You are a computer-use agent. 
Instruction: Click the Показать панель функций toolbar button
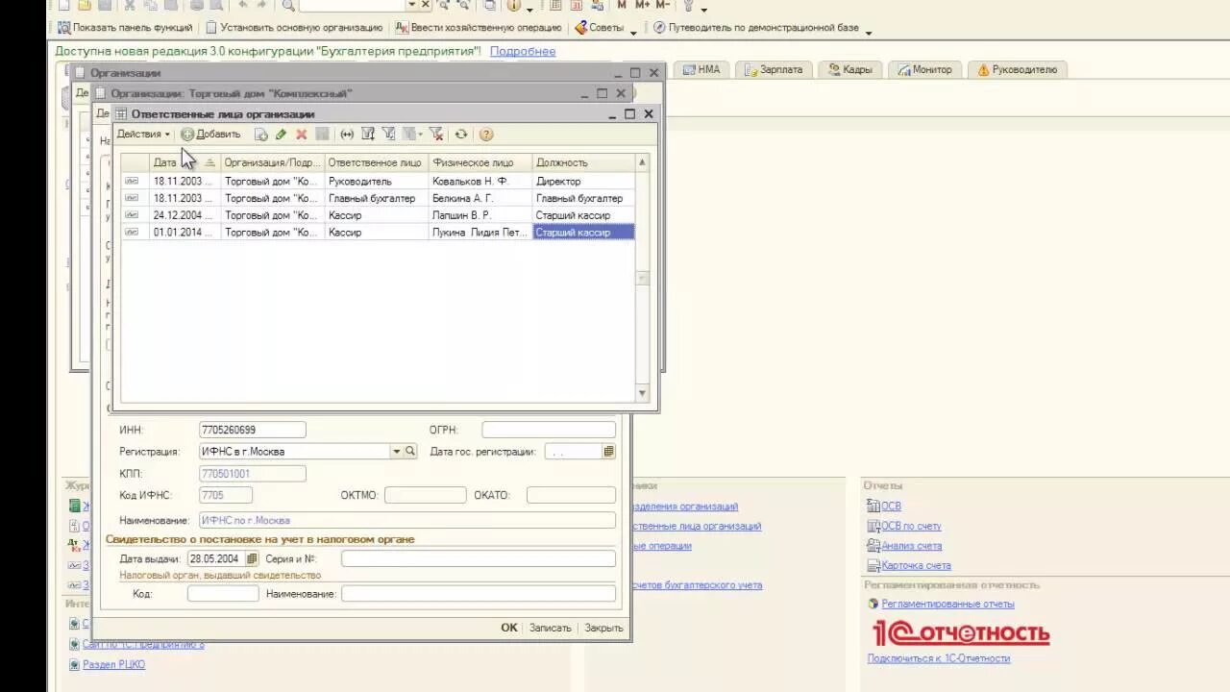125,28
